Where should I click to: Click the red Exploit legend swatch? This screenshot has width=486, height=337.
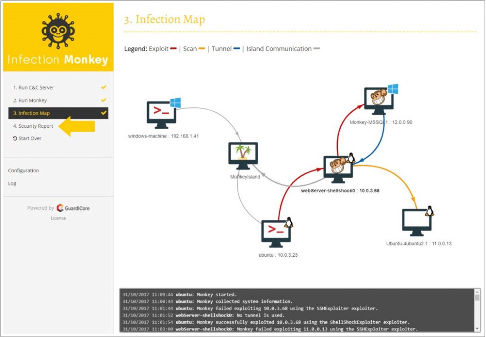click(173, 49)
